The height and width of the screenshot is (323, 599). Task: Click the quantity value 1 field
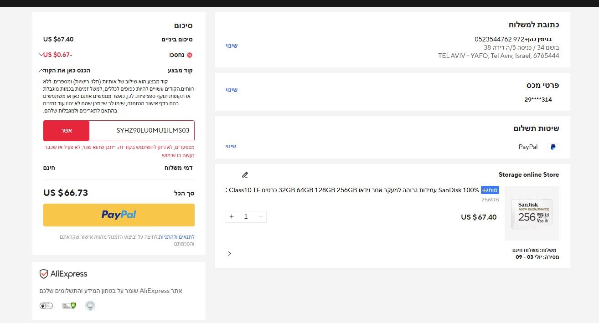tap(246, 216)
